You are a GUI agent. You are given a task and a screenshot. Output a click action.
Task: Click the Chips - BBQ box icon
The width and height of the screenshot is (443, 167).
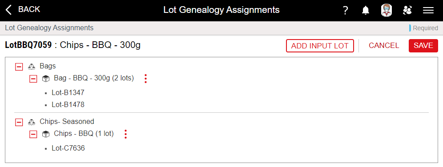click(x=45, y=135)
